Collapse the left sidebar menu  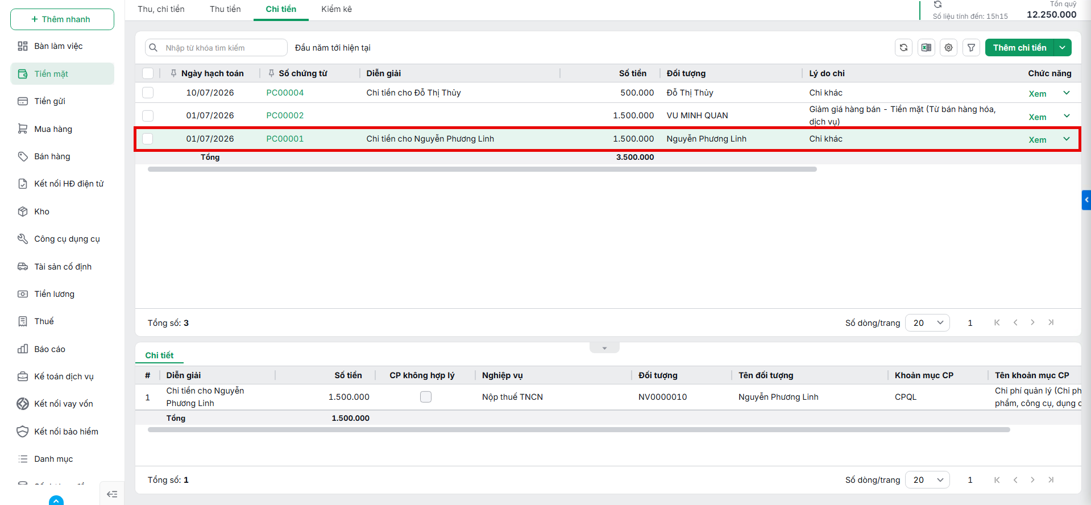click(x=112, y=494)
